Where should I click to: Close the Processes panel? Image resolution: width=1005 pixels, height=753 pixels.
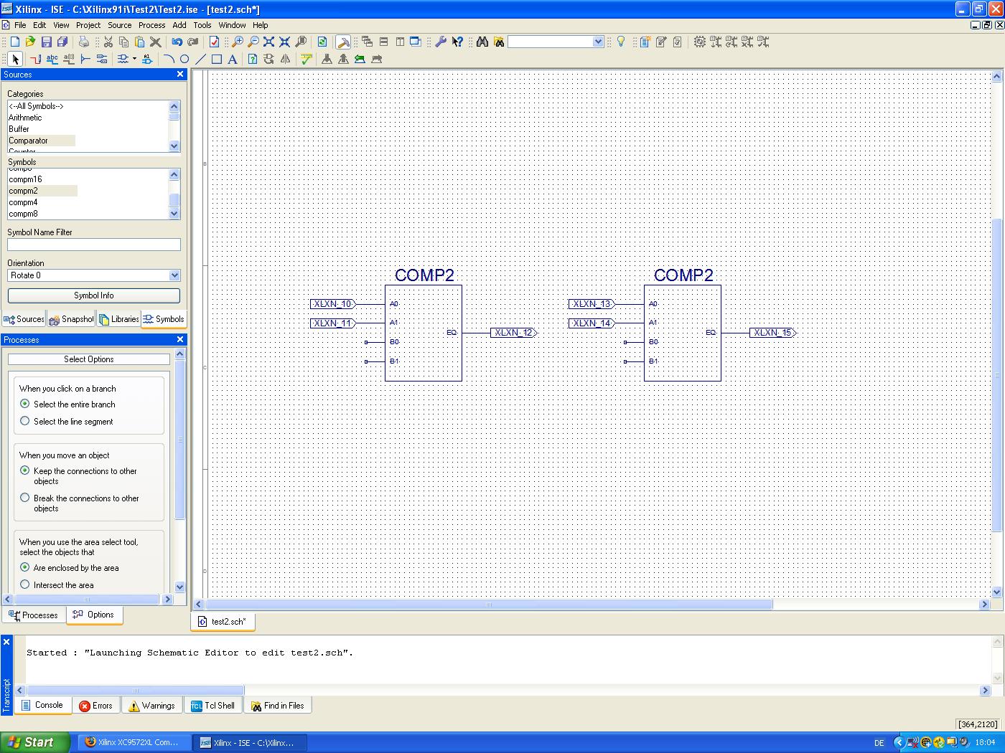tap(180, 340)
